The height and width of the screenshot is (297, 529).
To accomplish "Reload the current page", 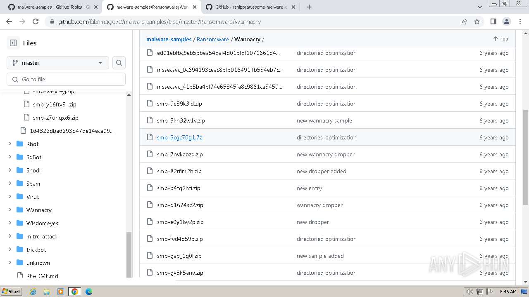I will (36, 21).
